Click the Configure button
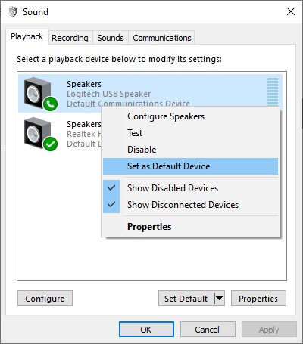 [x=45, y=299]
